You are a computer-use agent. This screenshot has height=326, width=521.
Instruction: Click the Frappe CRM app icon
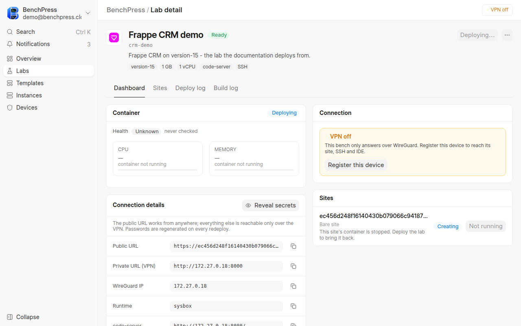114,37
